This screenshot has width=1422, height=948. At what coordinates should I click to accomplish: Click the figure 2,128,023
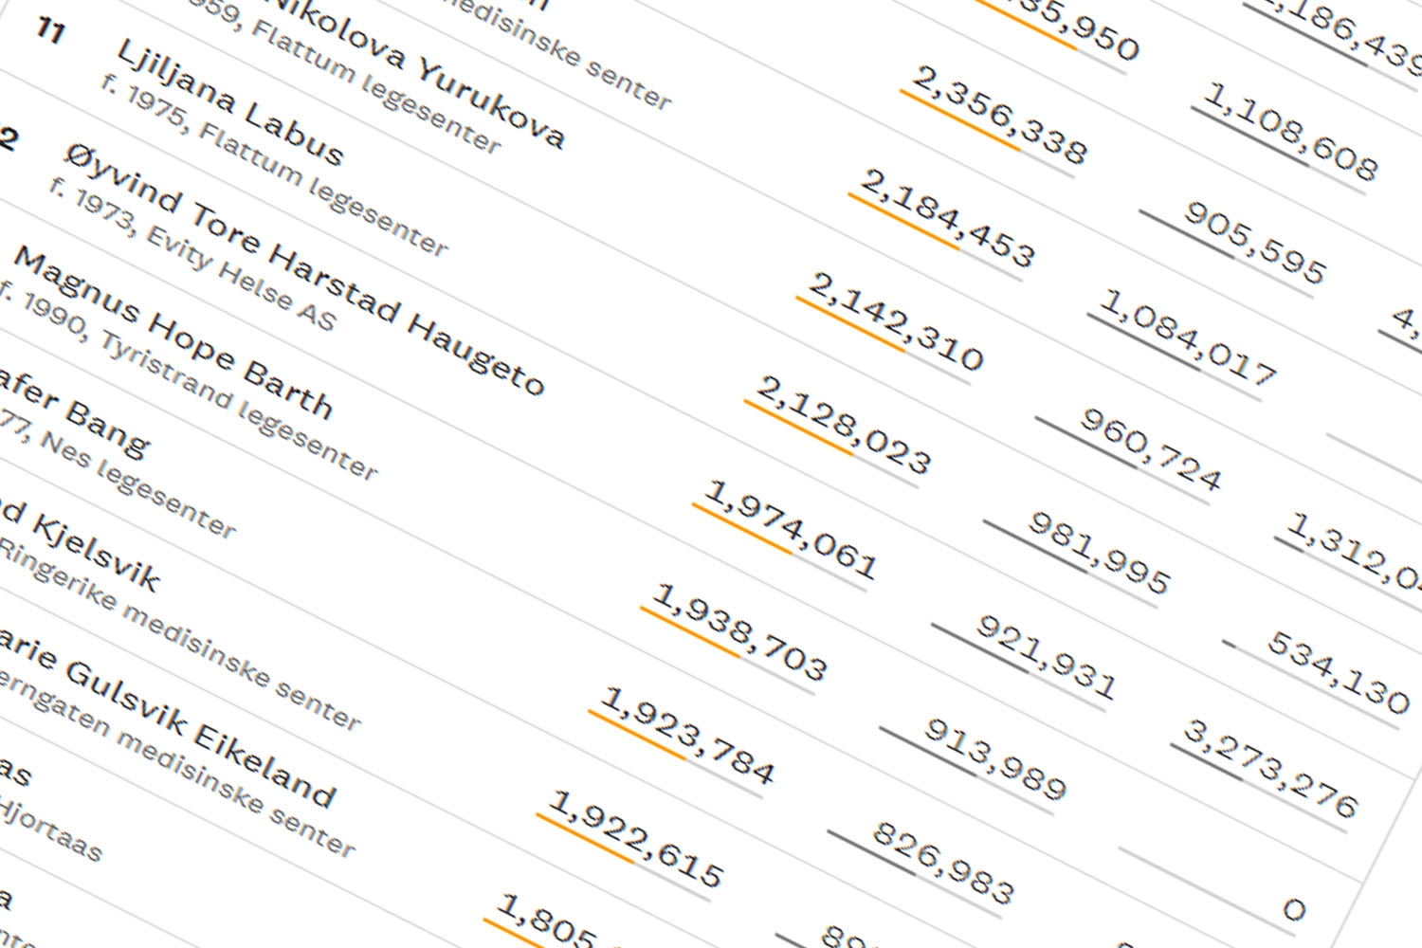(844, 424)
